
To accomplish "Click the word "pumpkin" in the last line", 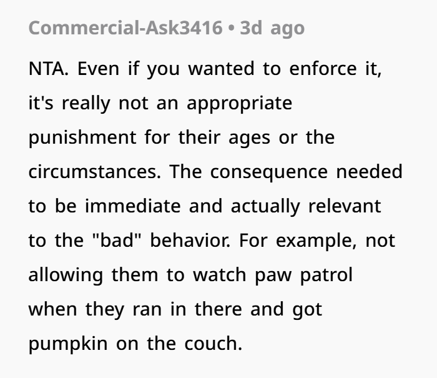I will [67, 344].
